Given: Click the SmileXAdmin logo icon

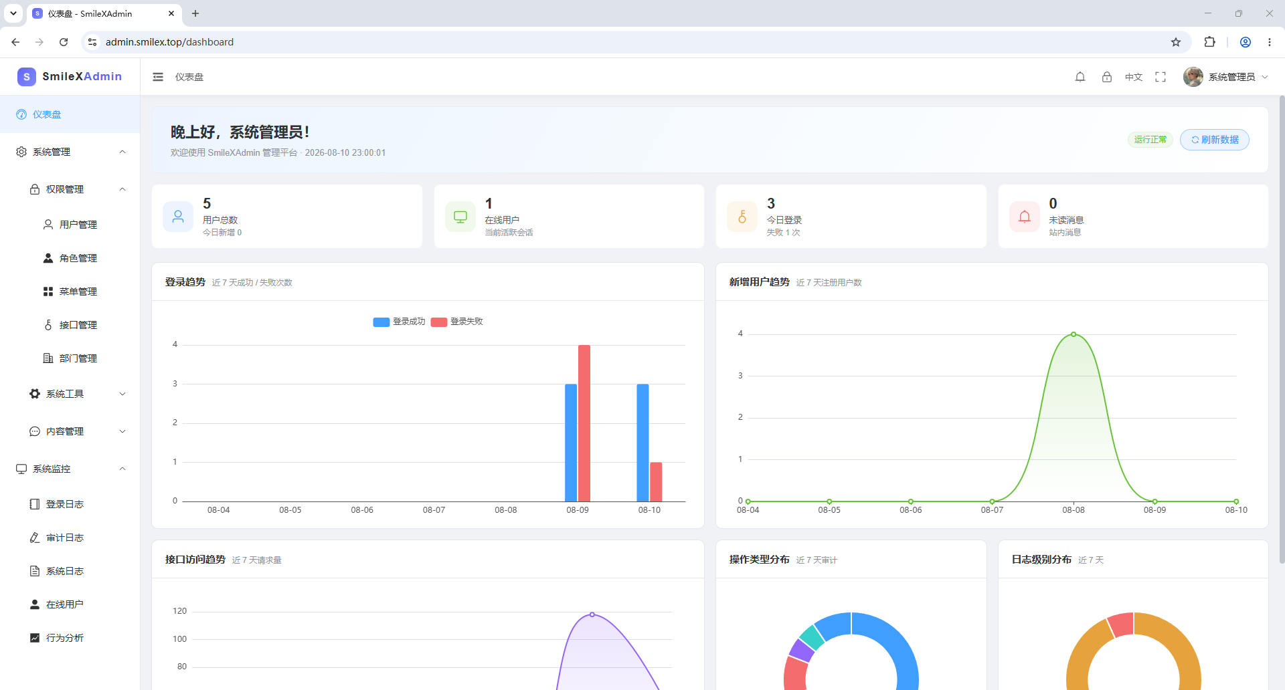Looking at the screenshot, I should pos(26,77).
